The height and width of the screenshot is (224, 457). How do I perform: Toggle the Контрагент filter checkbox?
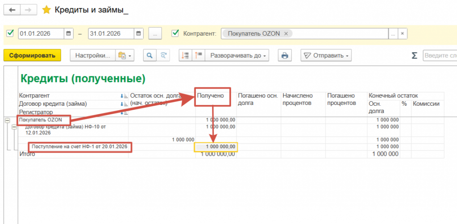coord(175,33)
